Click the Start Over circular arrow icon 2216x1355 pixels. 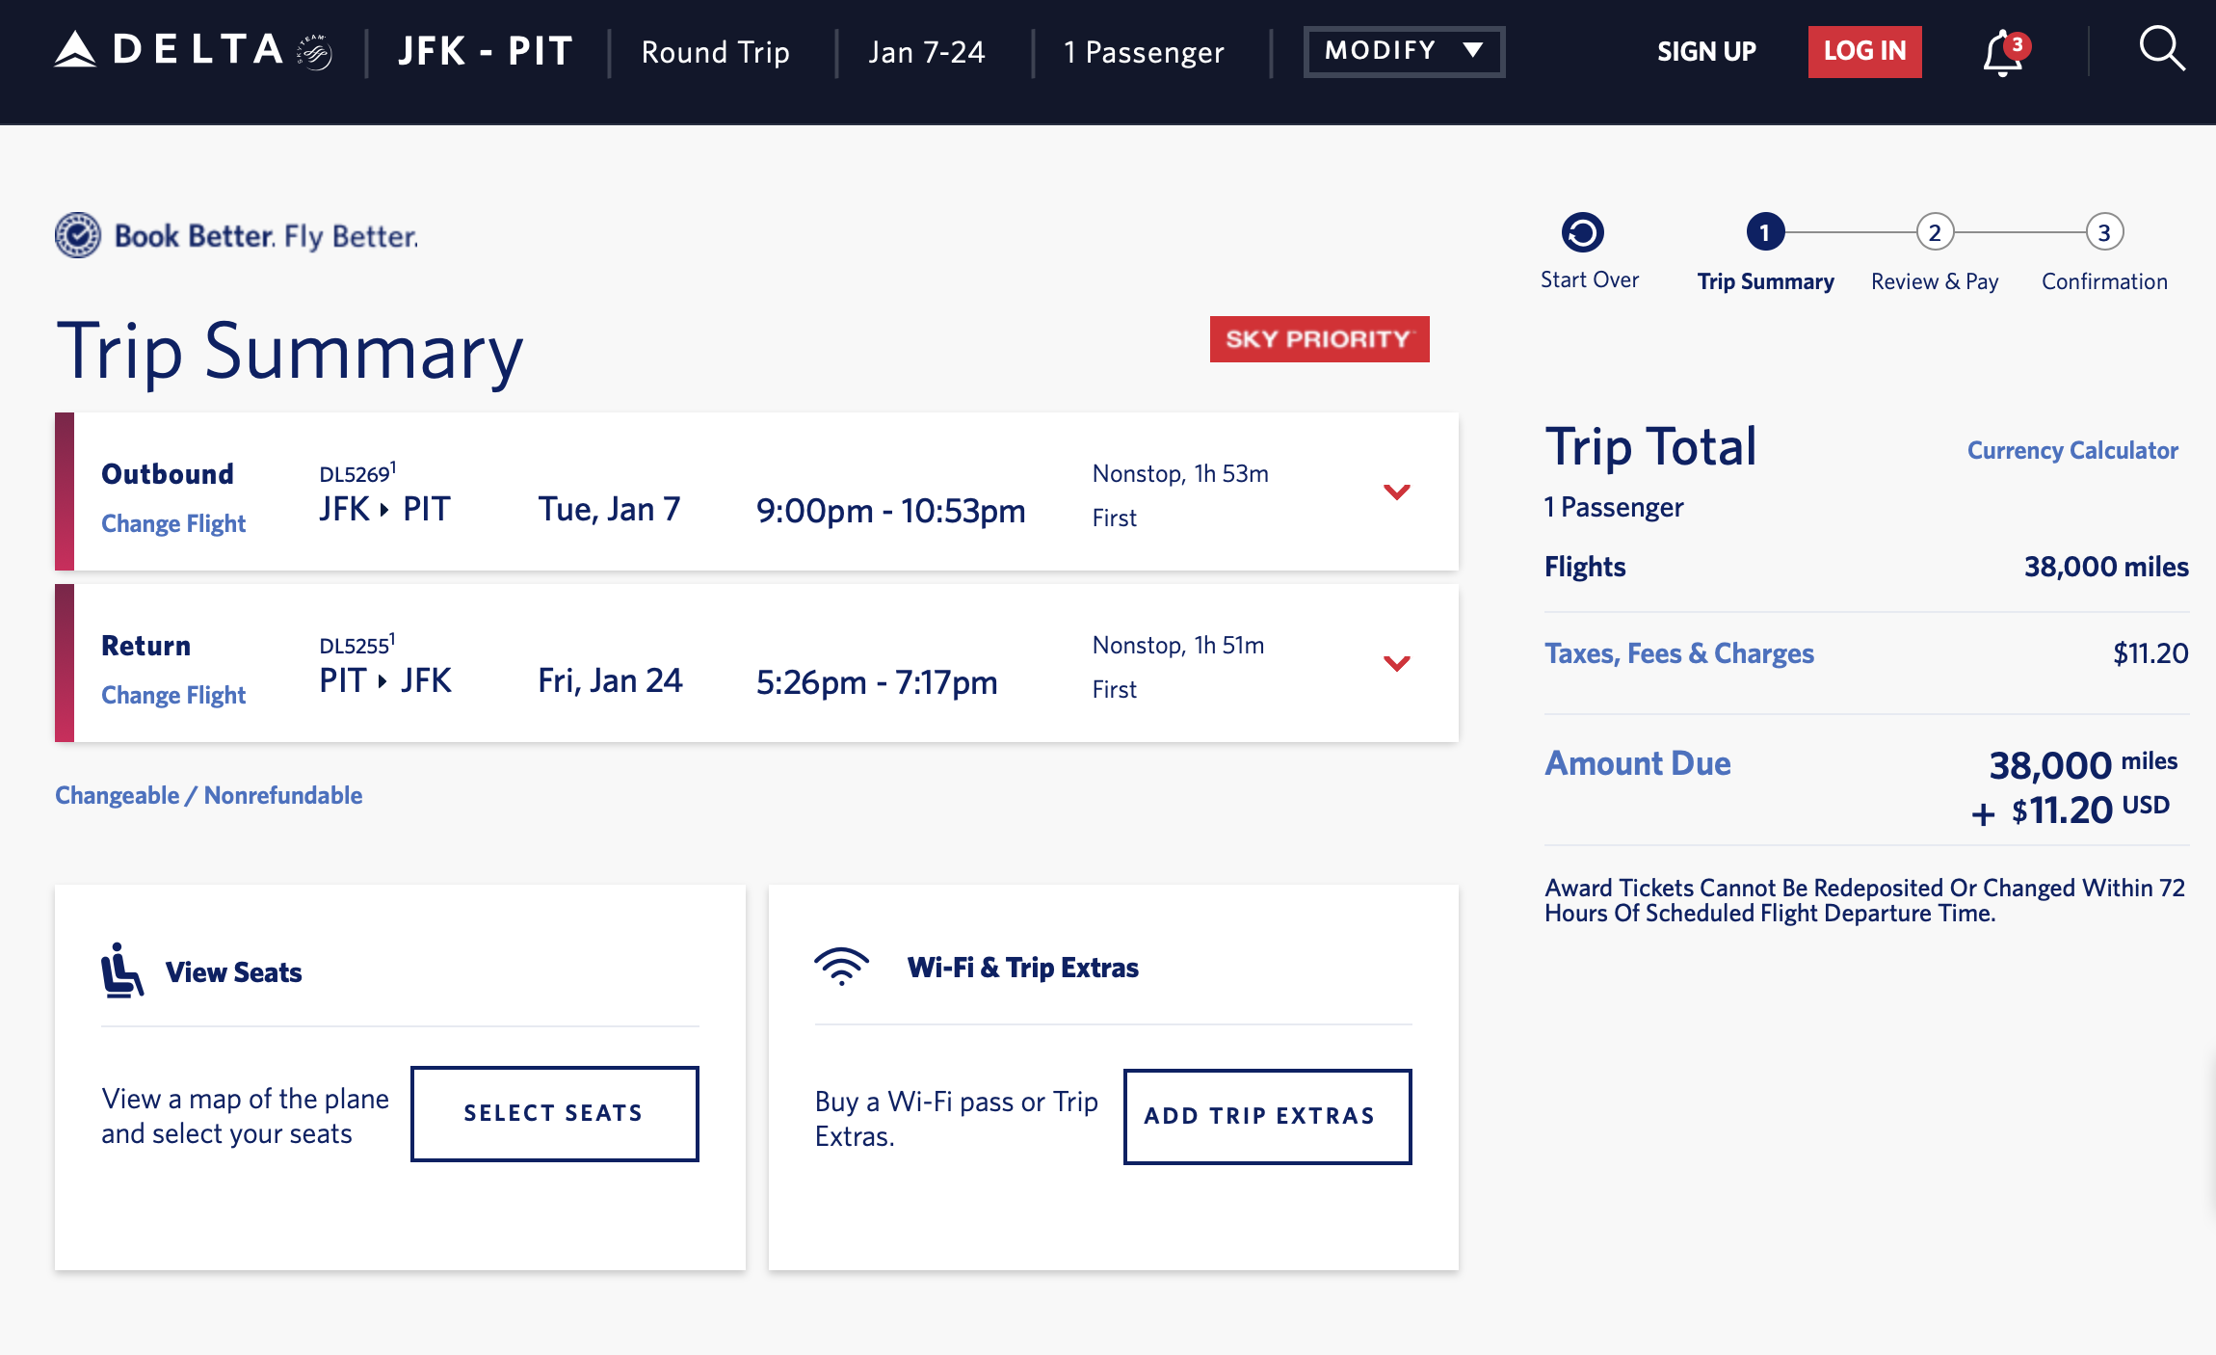pyautogui.click(x=1582, y=232)
